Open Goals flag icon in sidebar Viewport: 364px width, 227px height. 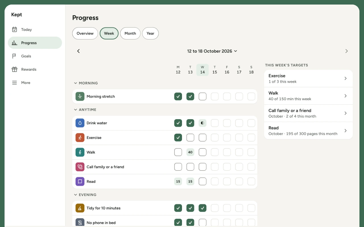point(14,56)
